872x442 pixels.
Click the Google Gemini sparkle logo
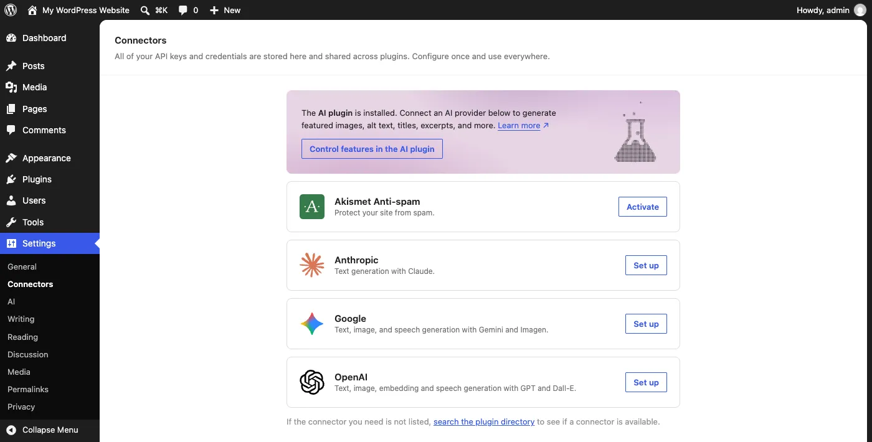[312, 324]
